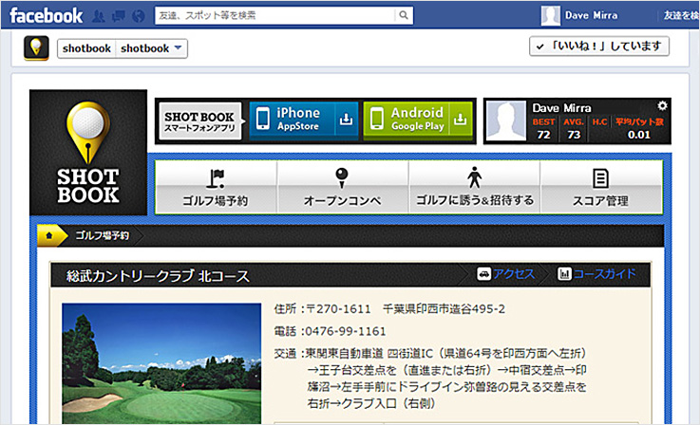700x425 pixels.
Task: Open the friend requests icon
Action: click(100, 16)
